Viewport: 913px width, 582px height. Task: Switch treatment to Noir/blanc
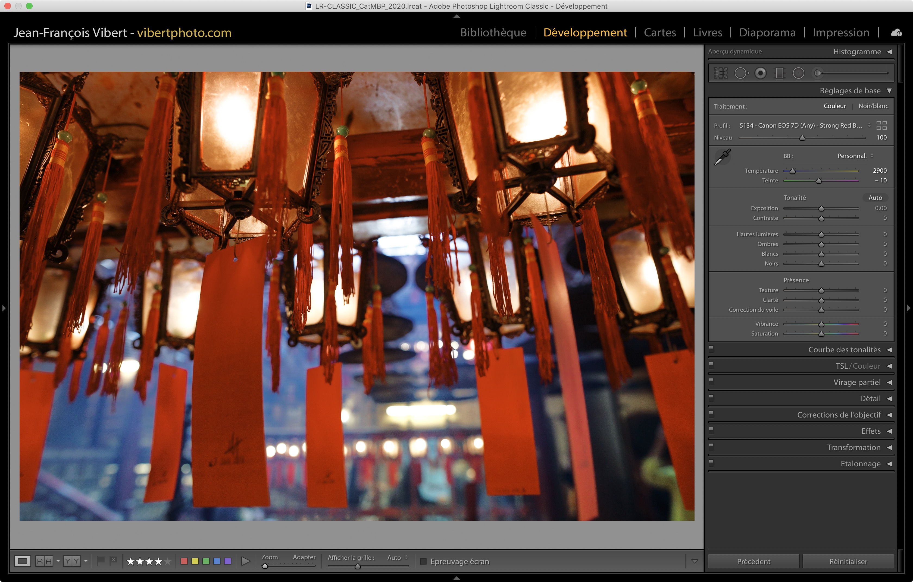(873, 106)
